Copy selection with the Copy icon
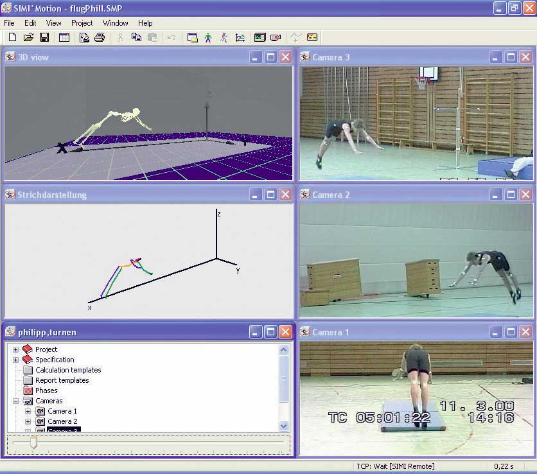The width and height of the screenshot is (537, 474). (x=136, y=37)
